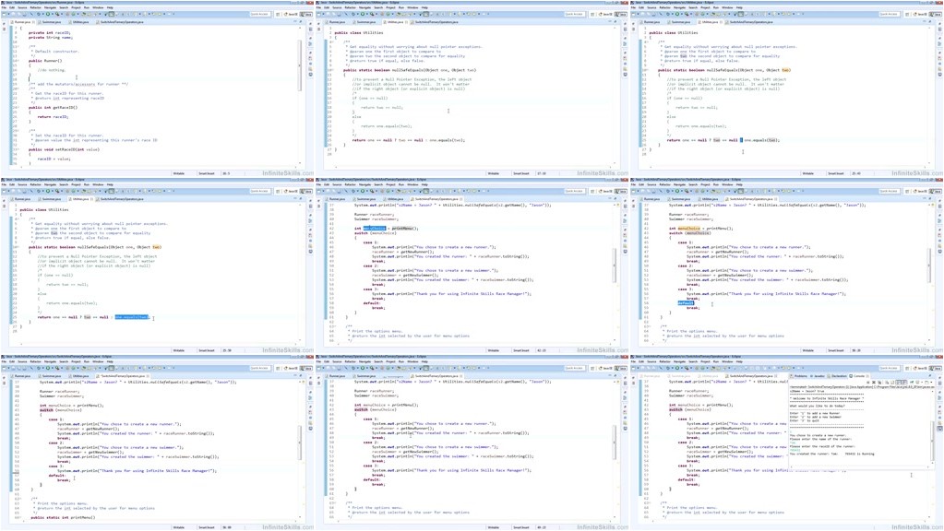This screenshot has height=531, width=944.
Task: Click Debug bug icon in Runner code frame
Action: click(x=39, y=14)
